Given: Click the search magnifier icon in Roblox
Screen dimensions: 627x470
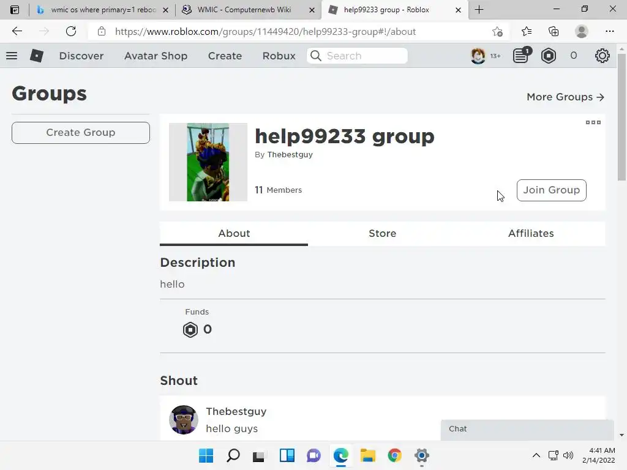Looking at the screenshot, I should click(x=316, y=56).
